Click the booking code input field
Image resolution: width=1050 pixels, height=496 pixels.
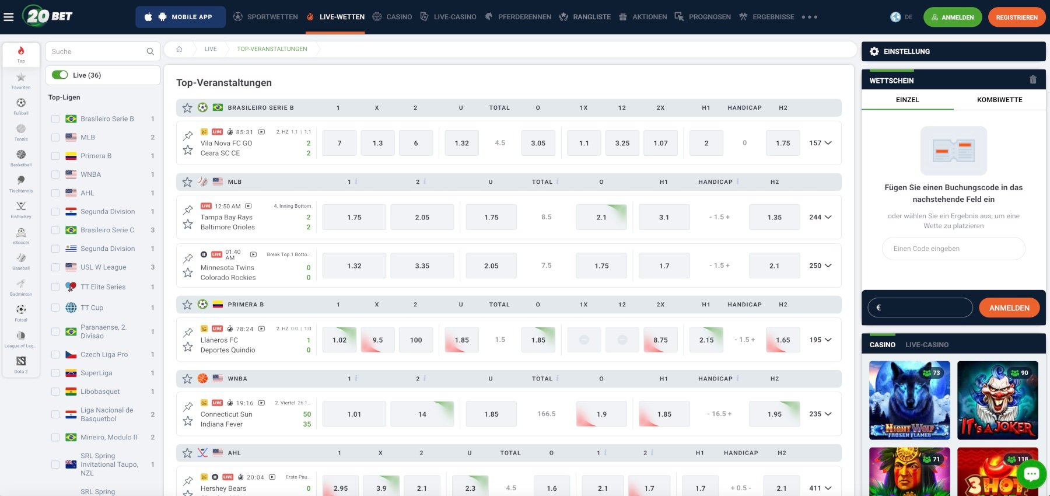[953, 249]
